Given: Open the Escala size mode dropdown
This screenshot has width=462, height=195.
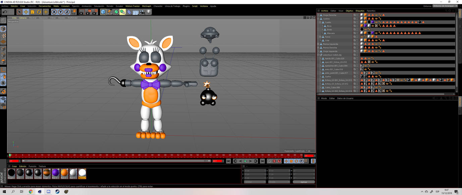Looking at the screenshot, I should [x=279, y=182].
